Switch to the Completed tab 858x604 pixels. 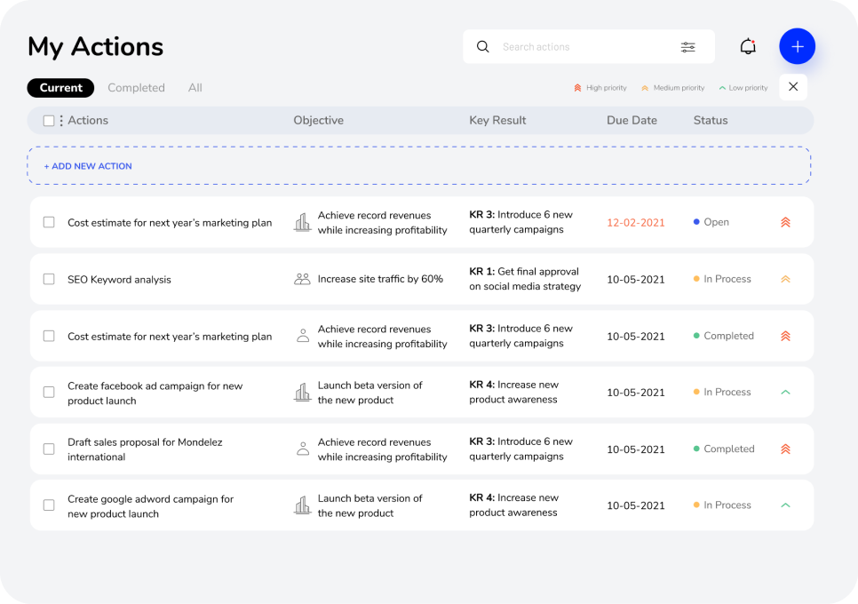coord(136,87)
